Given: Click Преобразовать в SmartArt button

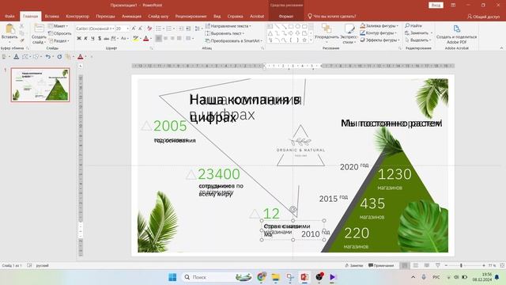Looking at the screenshot, I should [x=234, y=40].
